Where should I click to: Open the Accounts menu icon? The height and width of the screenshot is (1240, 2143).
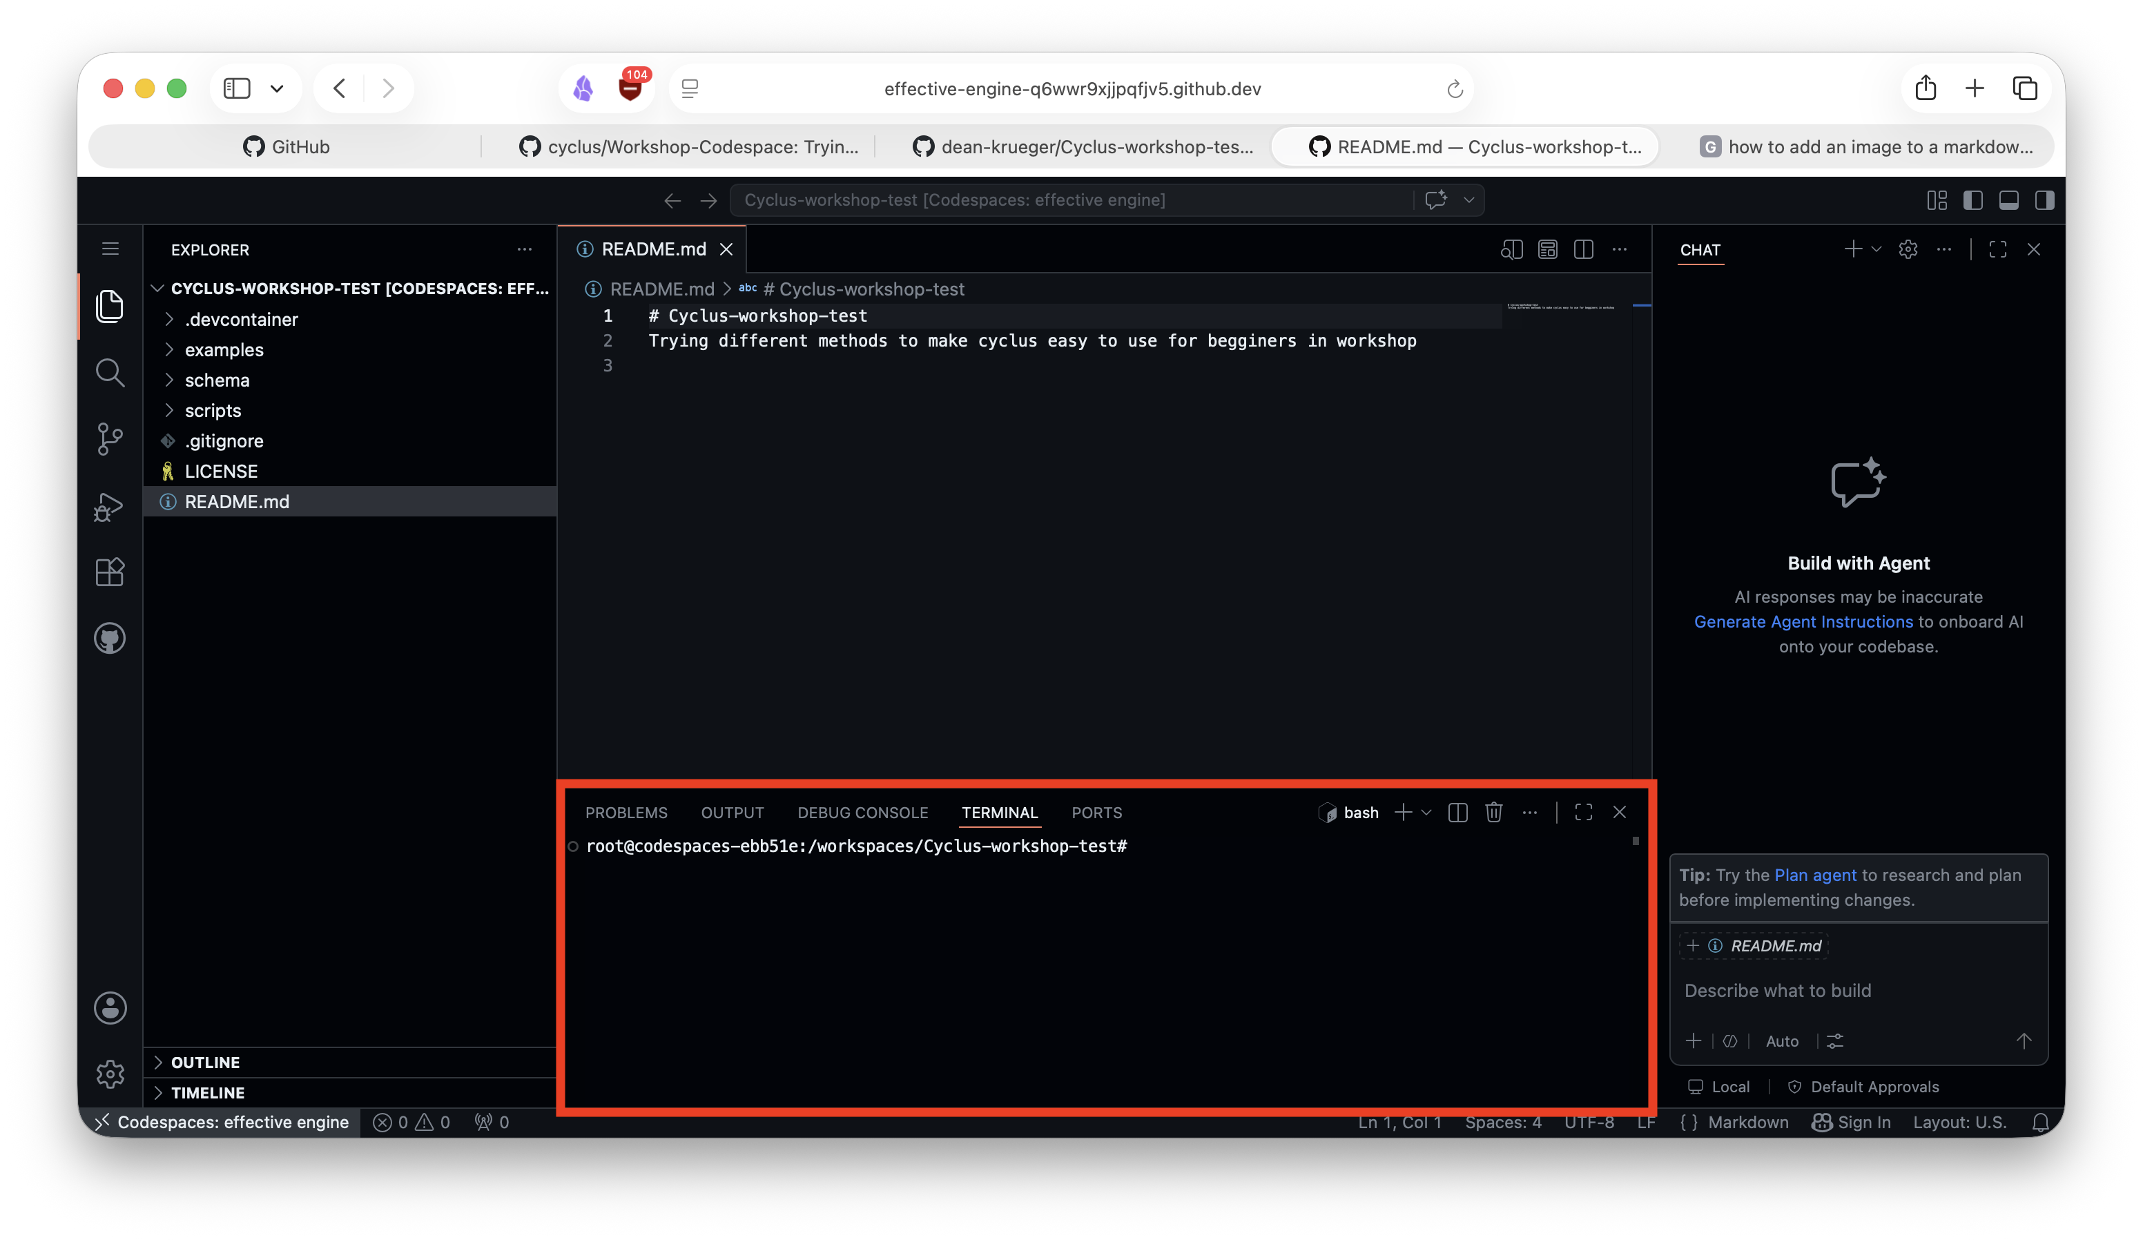[x=110, y=1008]
